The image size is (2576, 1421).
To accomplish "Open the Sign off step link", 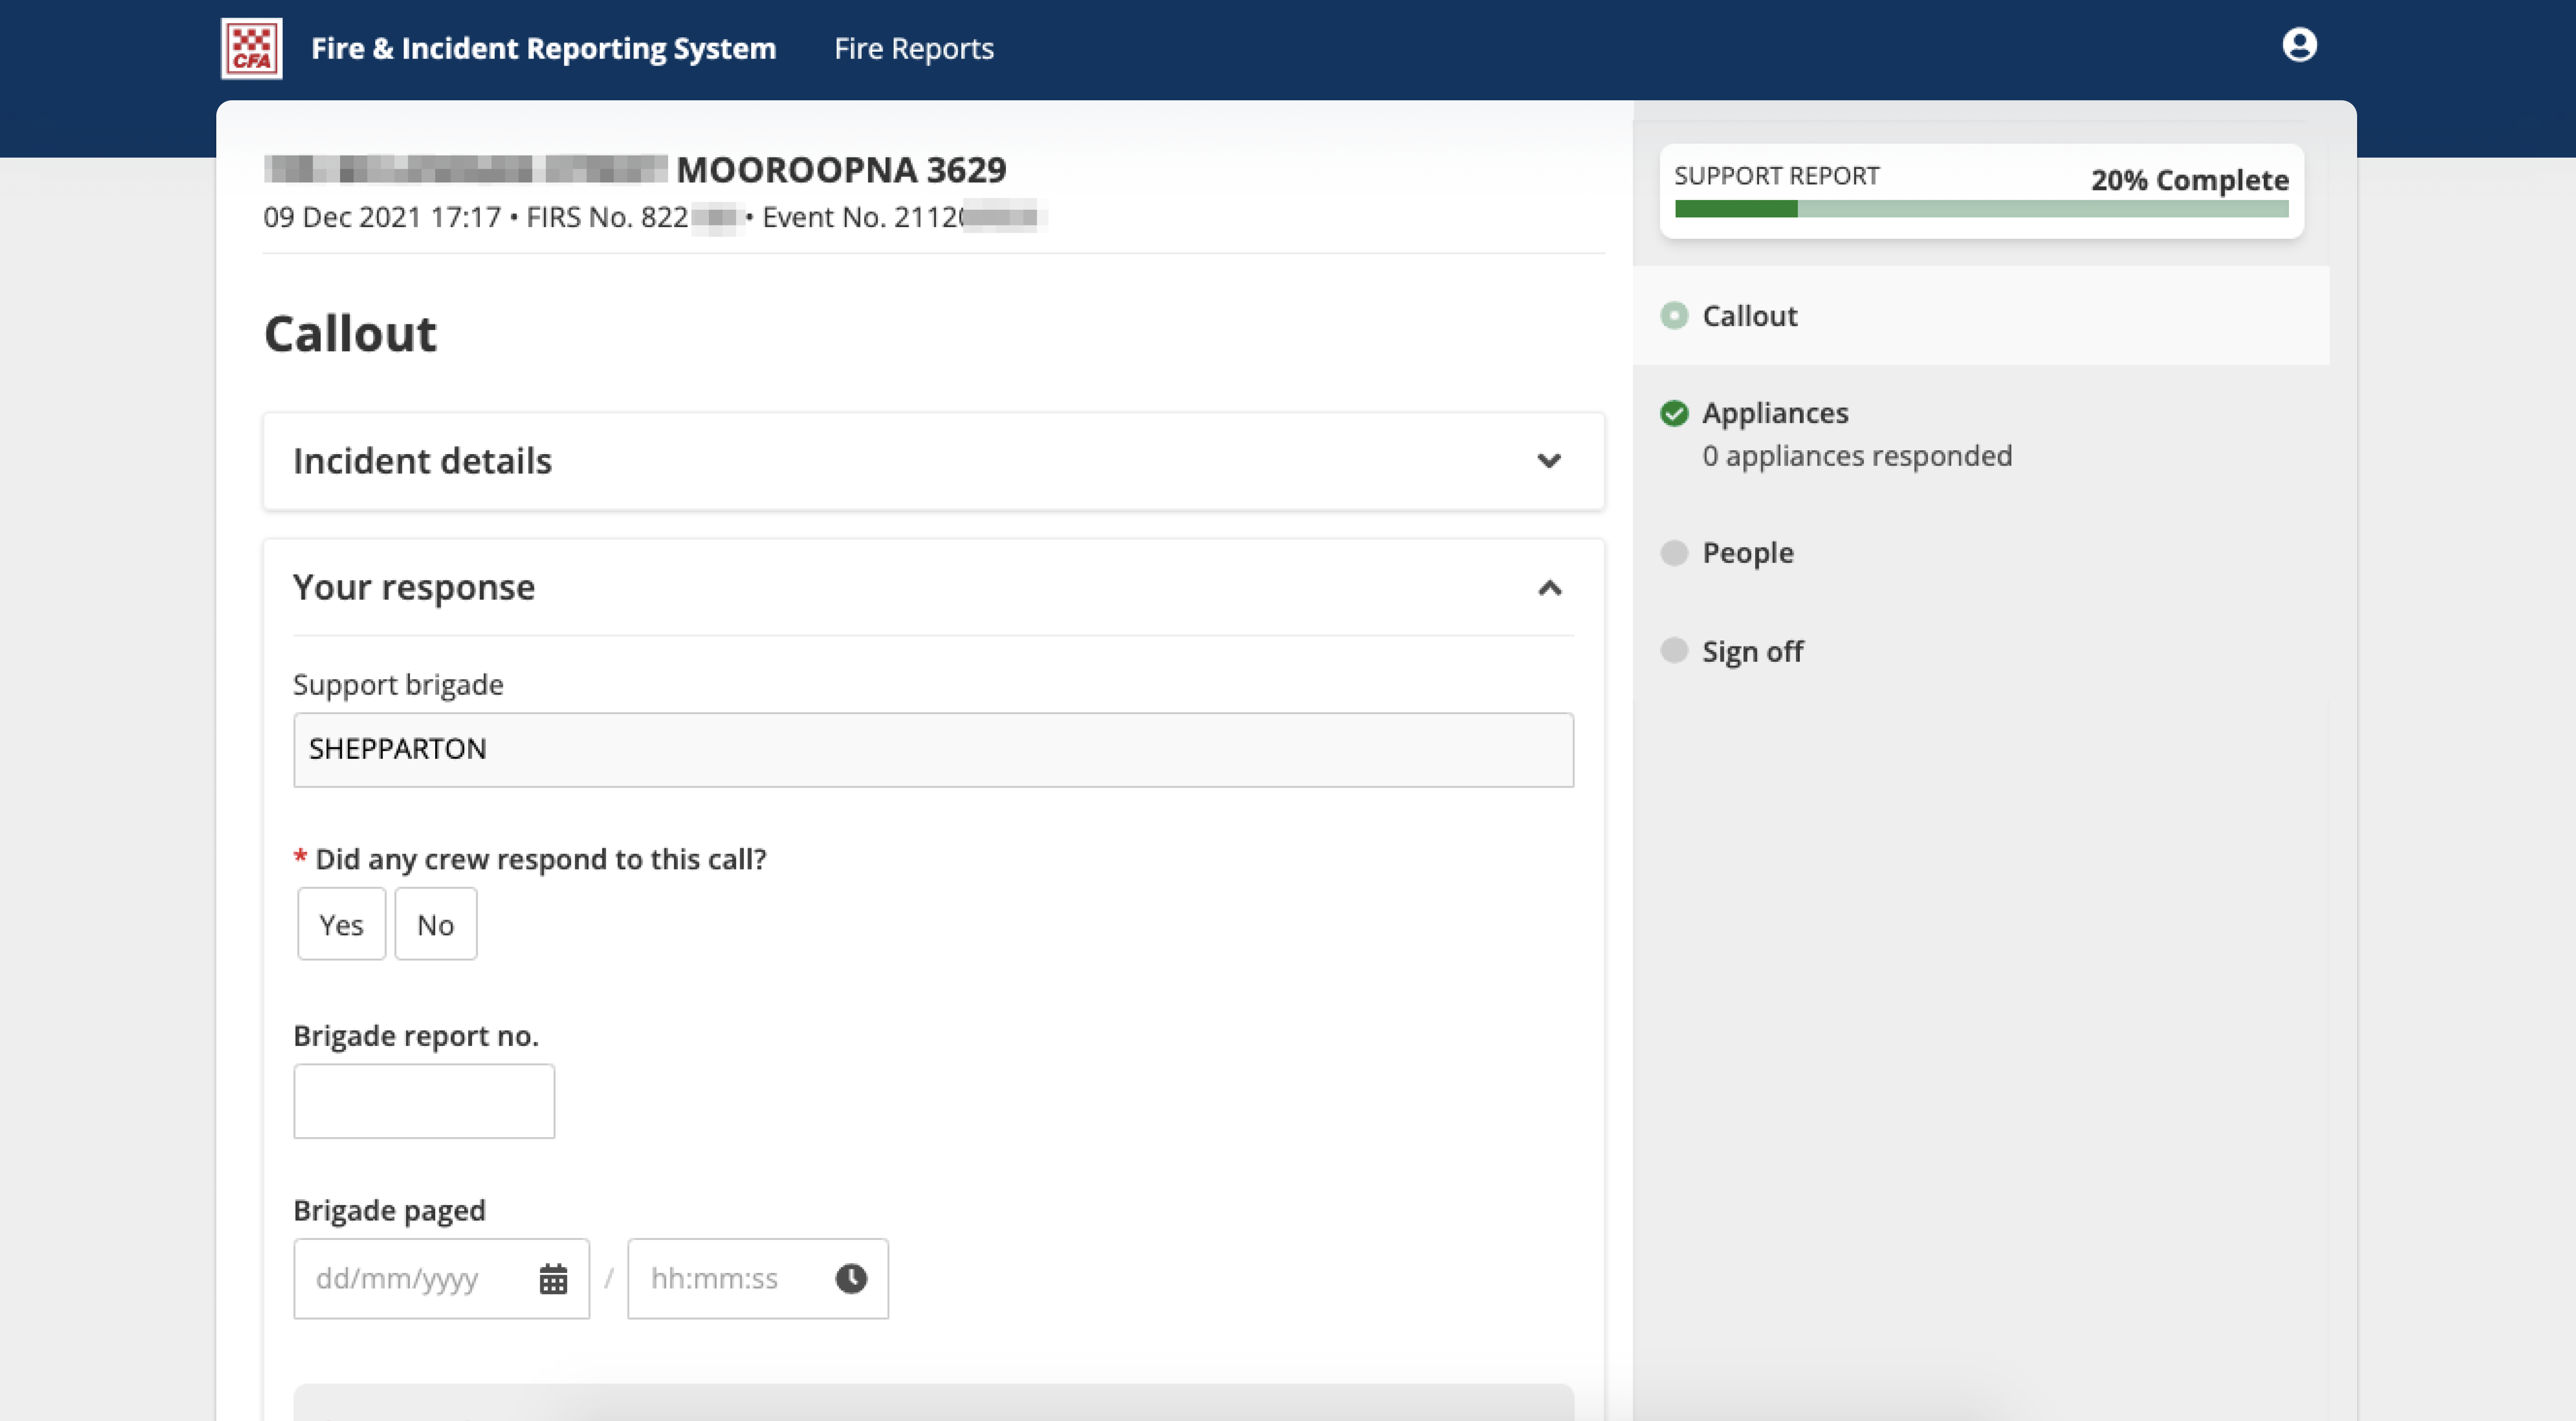I will point(1752,652).
